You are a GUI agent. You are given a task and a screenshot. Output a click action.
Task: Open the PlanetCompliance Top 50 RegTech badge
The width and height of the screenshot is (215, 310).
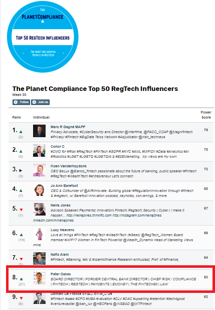click(43, 37)
